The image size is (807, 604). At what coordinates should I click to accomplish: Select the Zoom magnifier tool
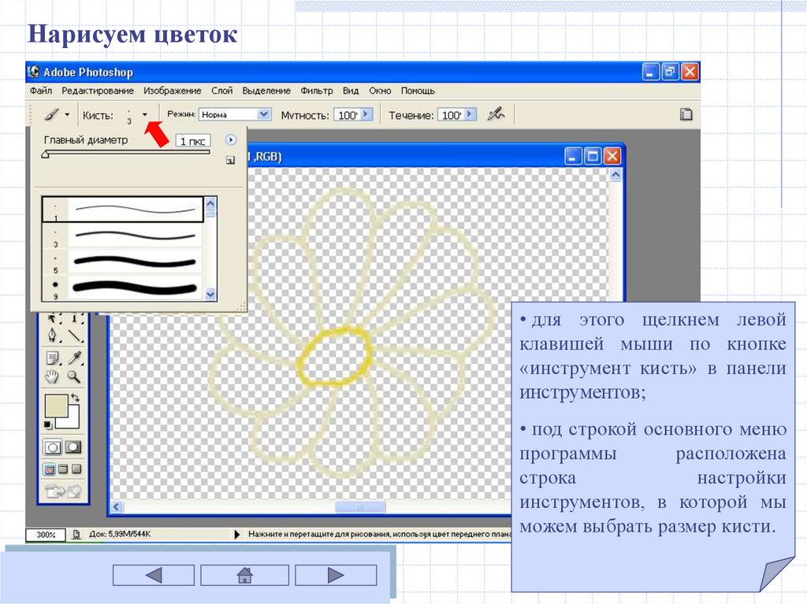[x=75, y=376]
